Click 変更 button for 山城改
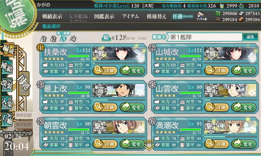This screenshot has width=261, height=156. (244, 70)
